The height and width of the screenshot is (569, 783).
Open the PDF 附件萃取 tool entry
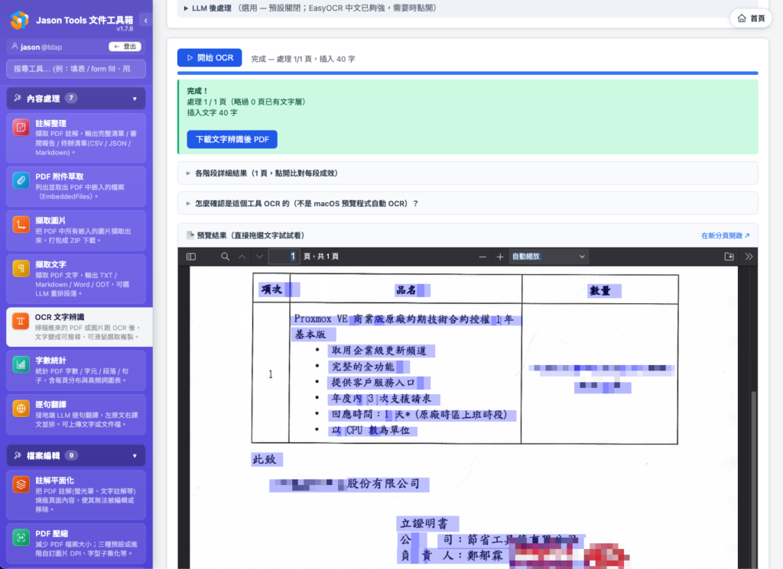(x=76, y=186)
